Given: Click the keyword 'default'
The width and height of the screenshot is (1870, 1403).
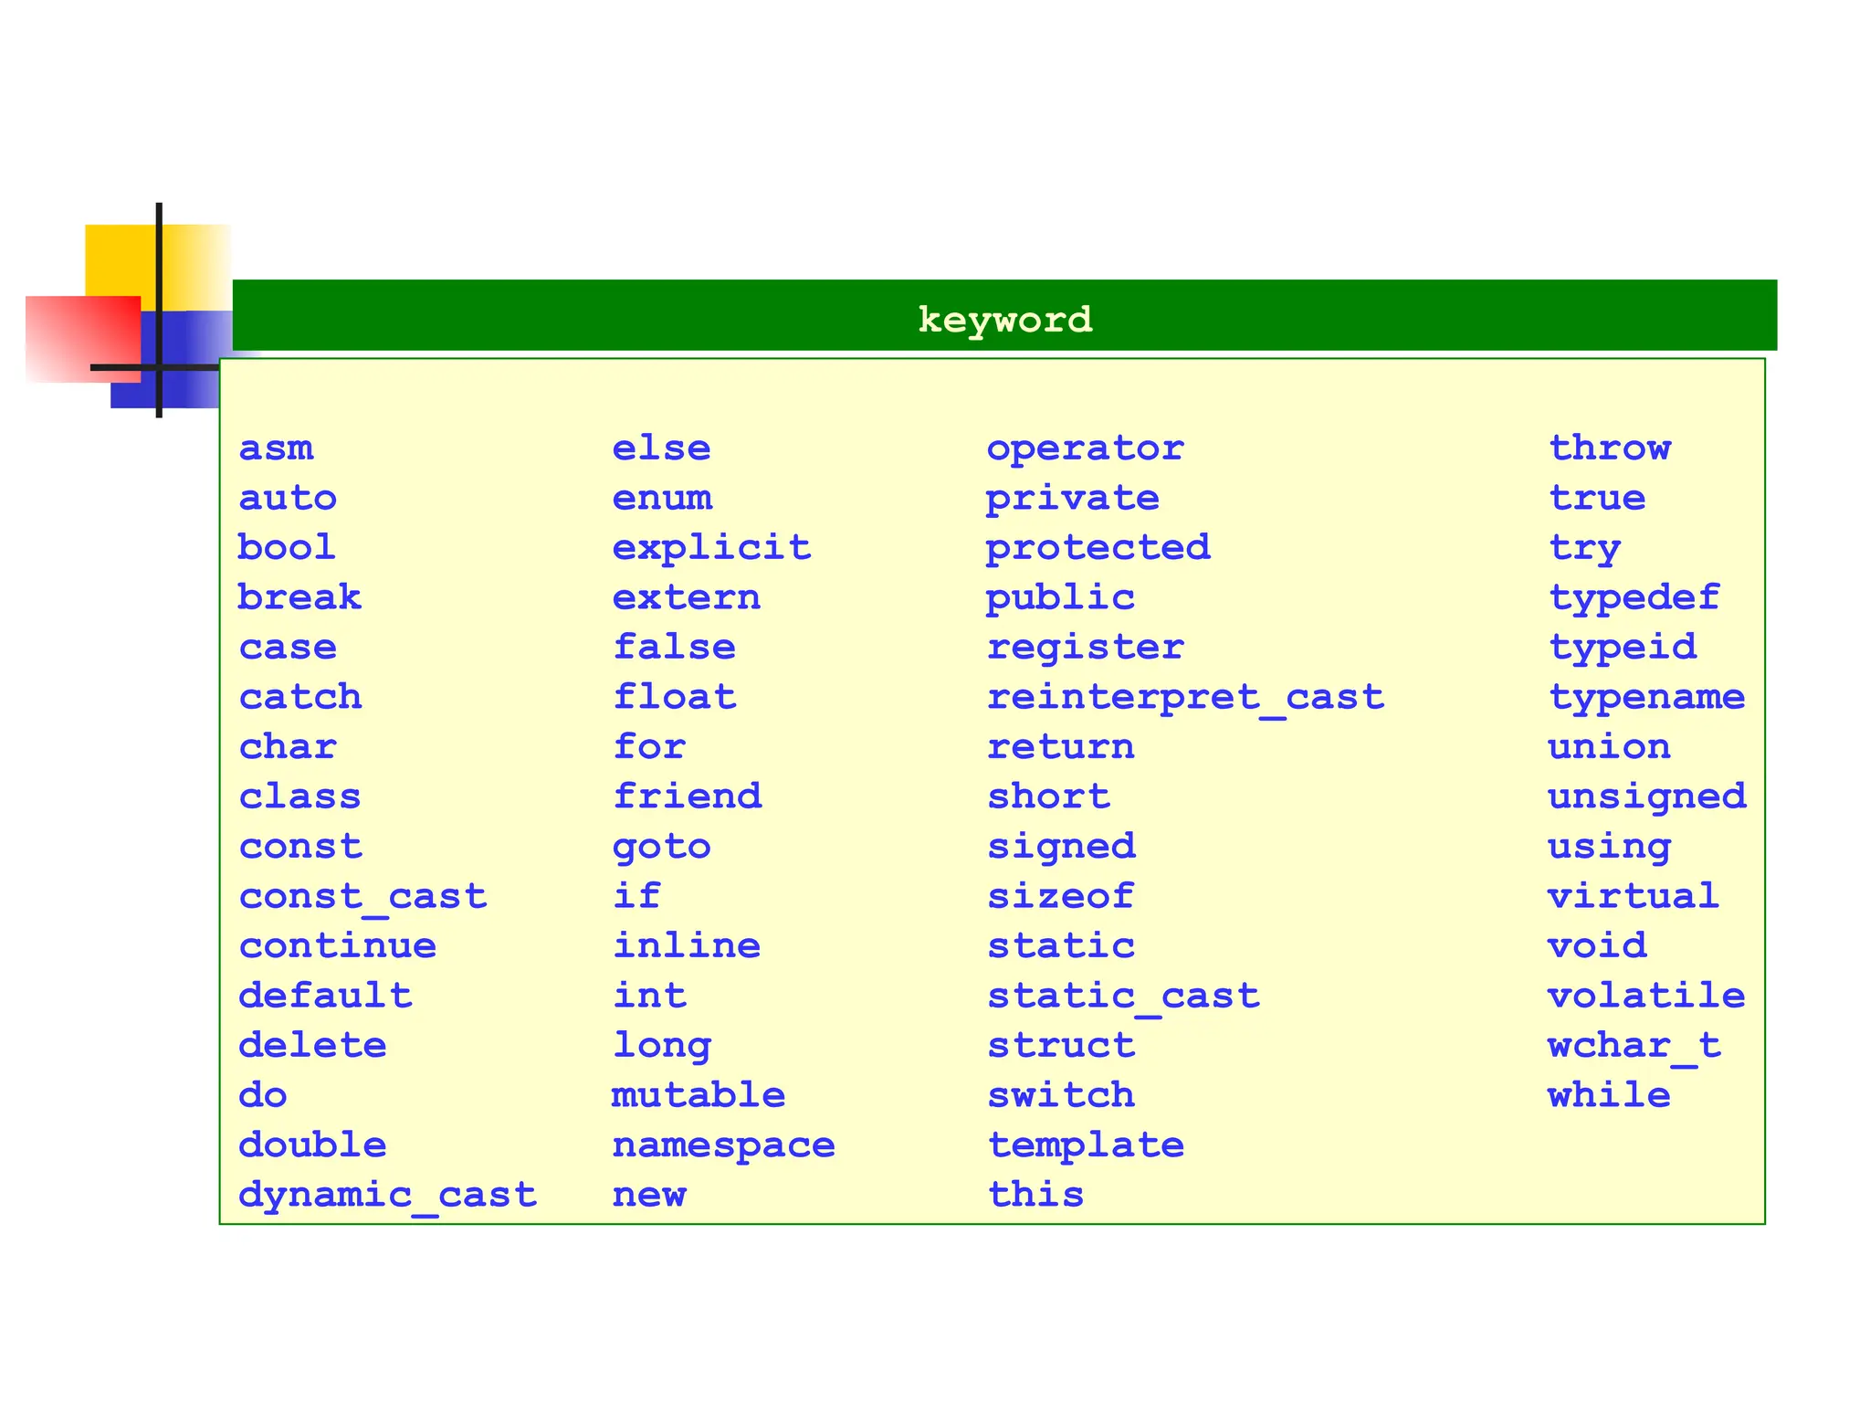Looking at the screenshot, I should point(325,995).
